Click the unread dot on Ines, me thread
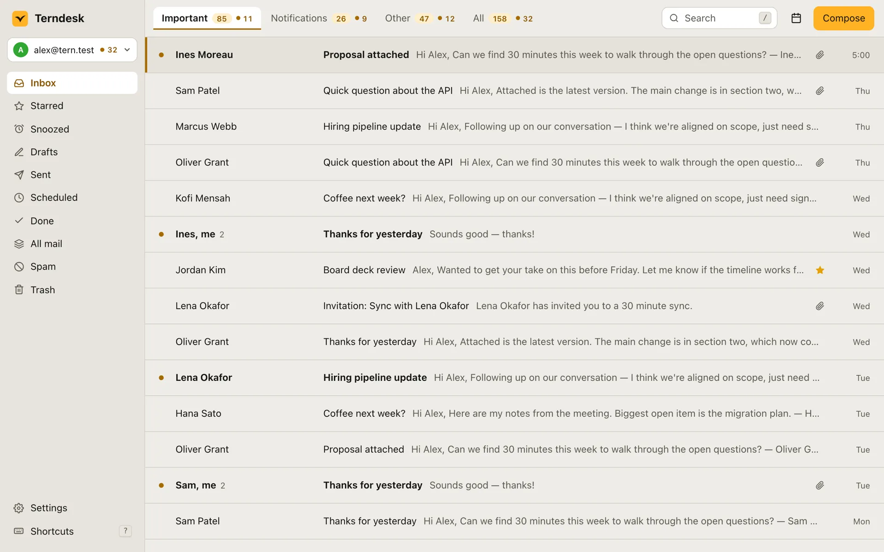This screenshot has height=552, width=884. pos(162,235)
